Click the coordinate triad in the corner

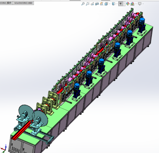(4, 148)
